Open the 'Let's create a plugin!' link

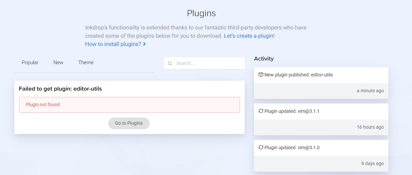249,36
